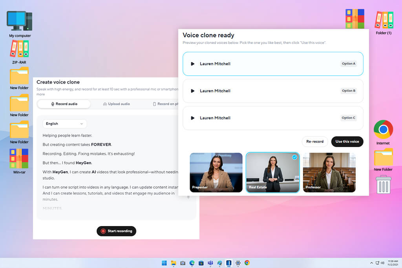Image resolution: width=402 pixels, height=268 pixels.
Task: Choose the Presenter avatar thumbnail
Action: pyautogui.click(x=216, y=172)
